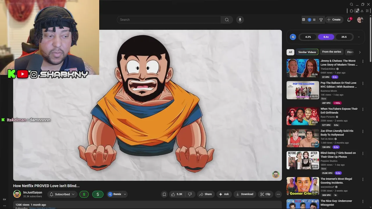Open browser extensions puzzle icon
Screen dimensions: 372x209
coord(351,11)
